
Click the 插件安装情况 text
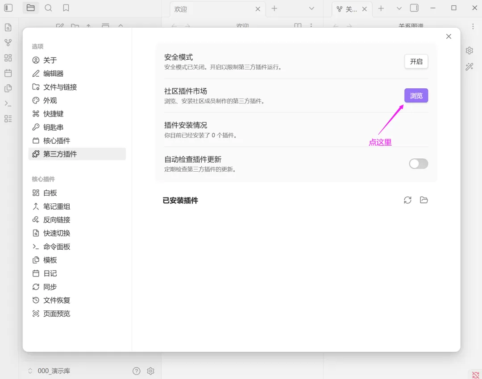(x=186, y=125)
